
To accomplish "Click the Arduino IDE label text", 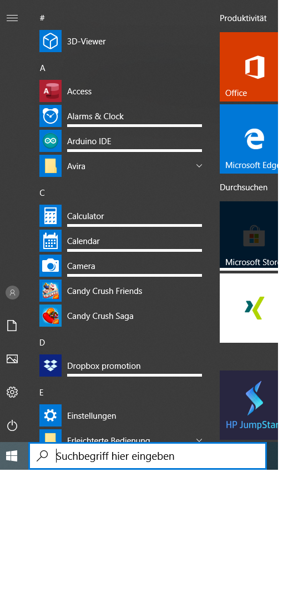I will [89, 141].
